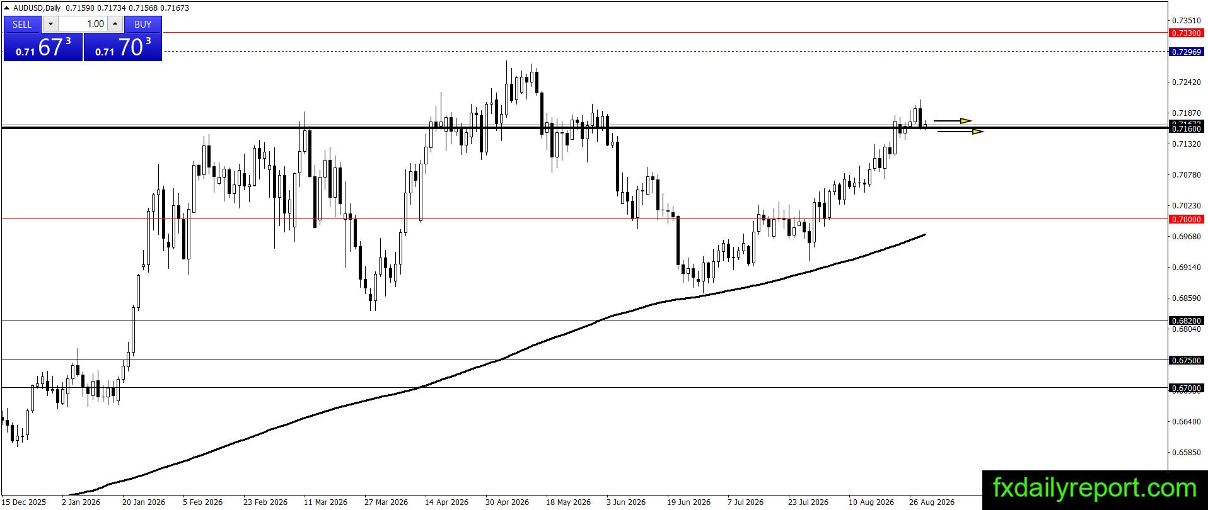Click the 0.71703 buy price tile
Viewport: 1208px width, 510px height.
(x=123, y=47)
